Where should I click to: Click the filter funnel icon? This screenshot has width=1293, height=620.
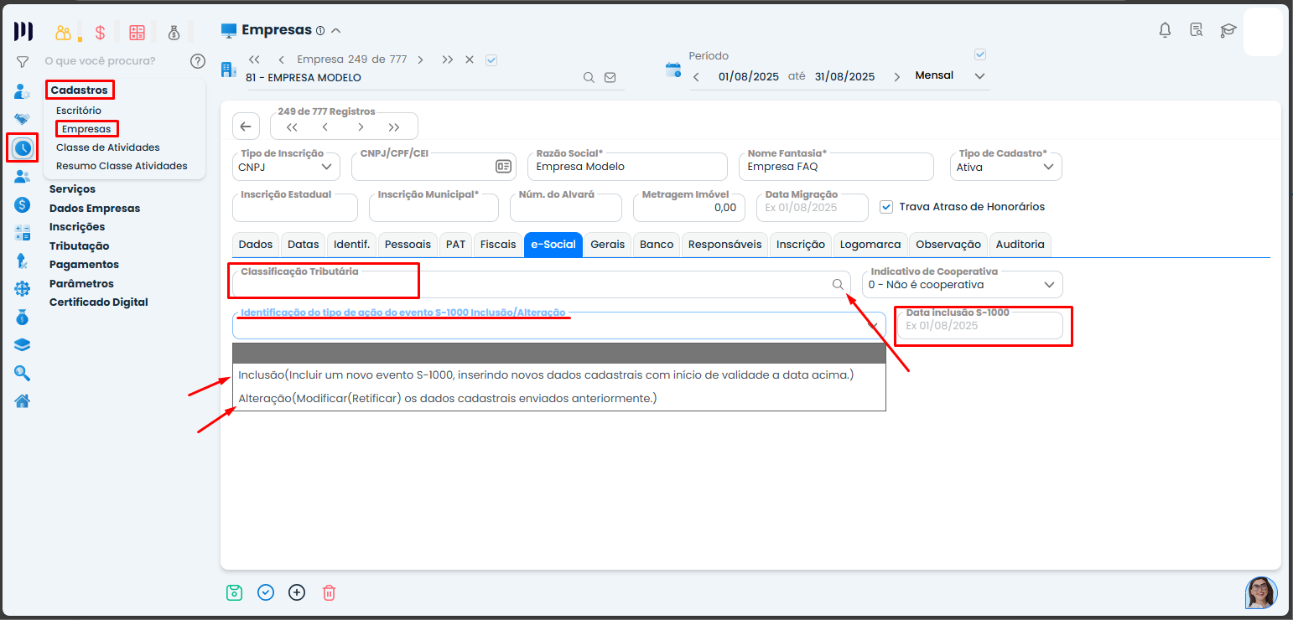pyautogui.click(x=23, y=61)
